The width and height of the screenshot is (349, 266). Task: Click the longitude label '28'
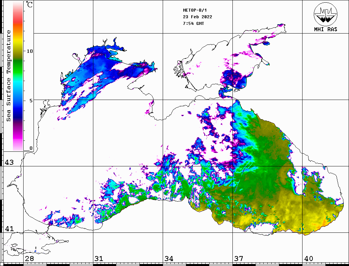pos(29,259)
